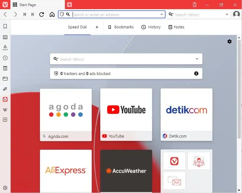Open Start Page settings gear

pyautogui.click(x=230, y=41)
